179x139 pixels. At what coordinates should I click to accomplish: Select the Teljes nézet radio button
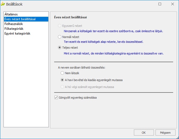60,48
